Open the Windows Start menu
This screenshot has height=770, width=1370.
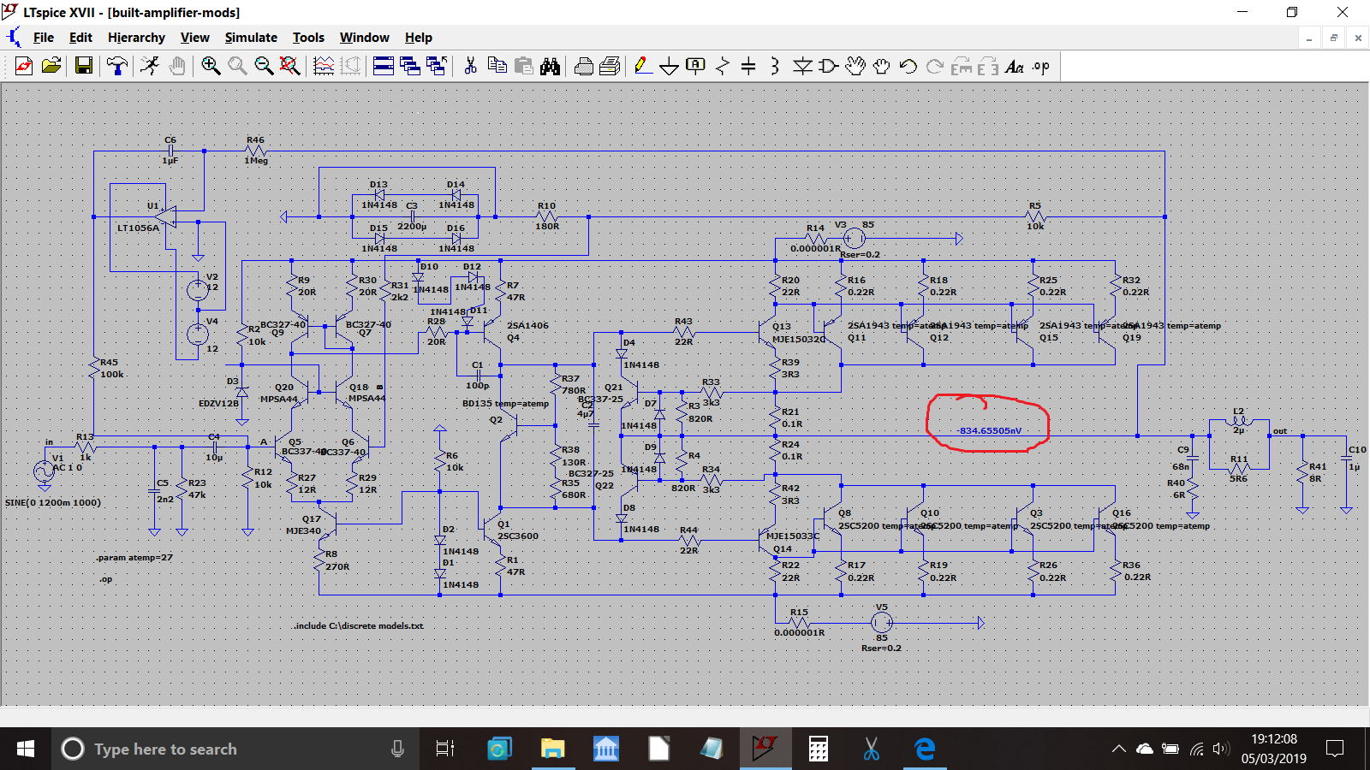pos(26,749)
